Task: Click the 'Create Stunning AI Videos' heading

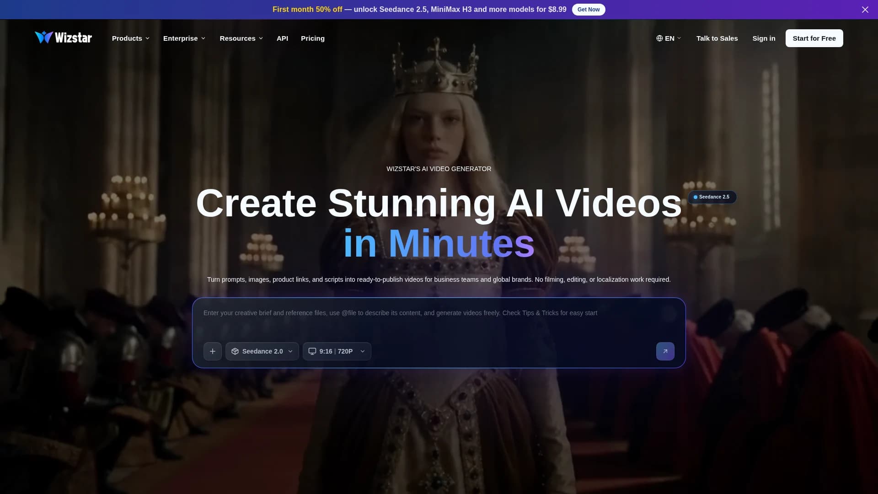Action: [439, 203]
